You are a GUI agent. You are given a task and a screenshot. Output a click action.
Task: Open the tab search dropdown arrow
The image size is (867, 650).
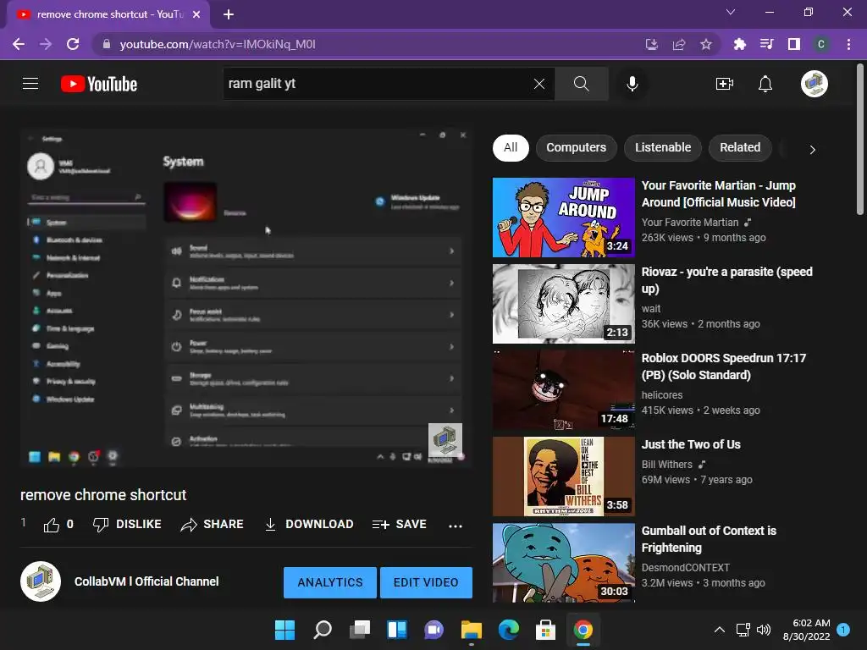(731, 12)
